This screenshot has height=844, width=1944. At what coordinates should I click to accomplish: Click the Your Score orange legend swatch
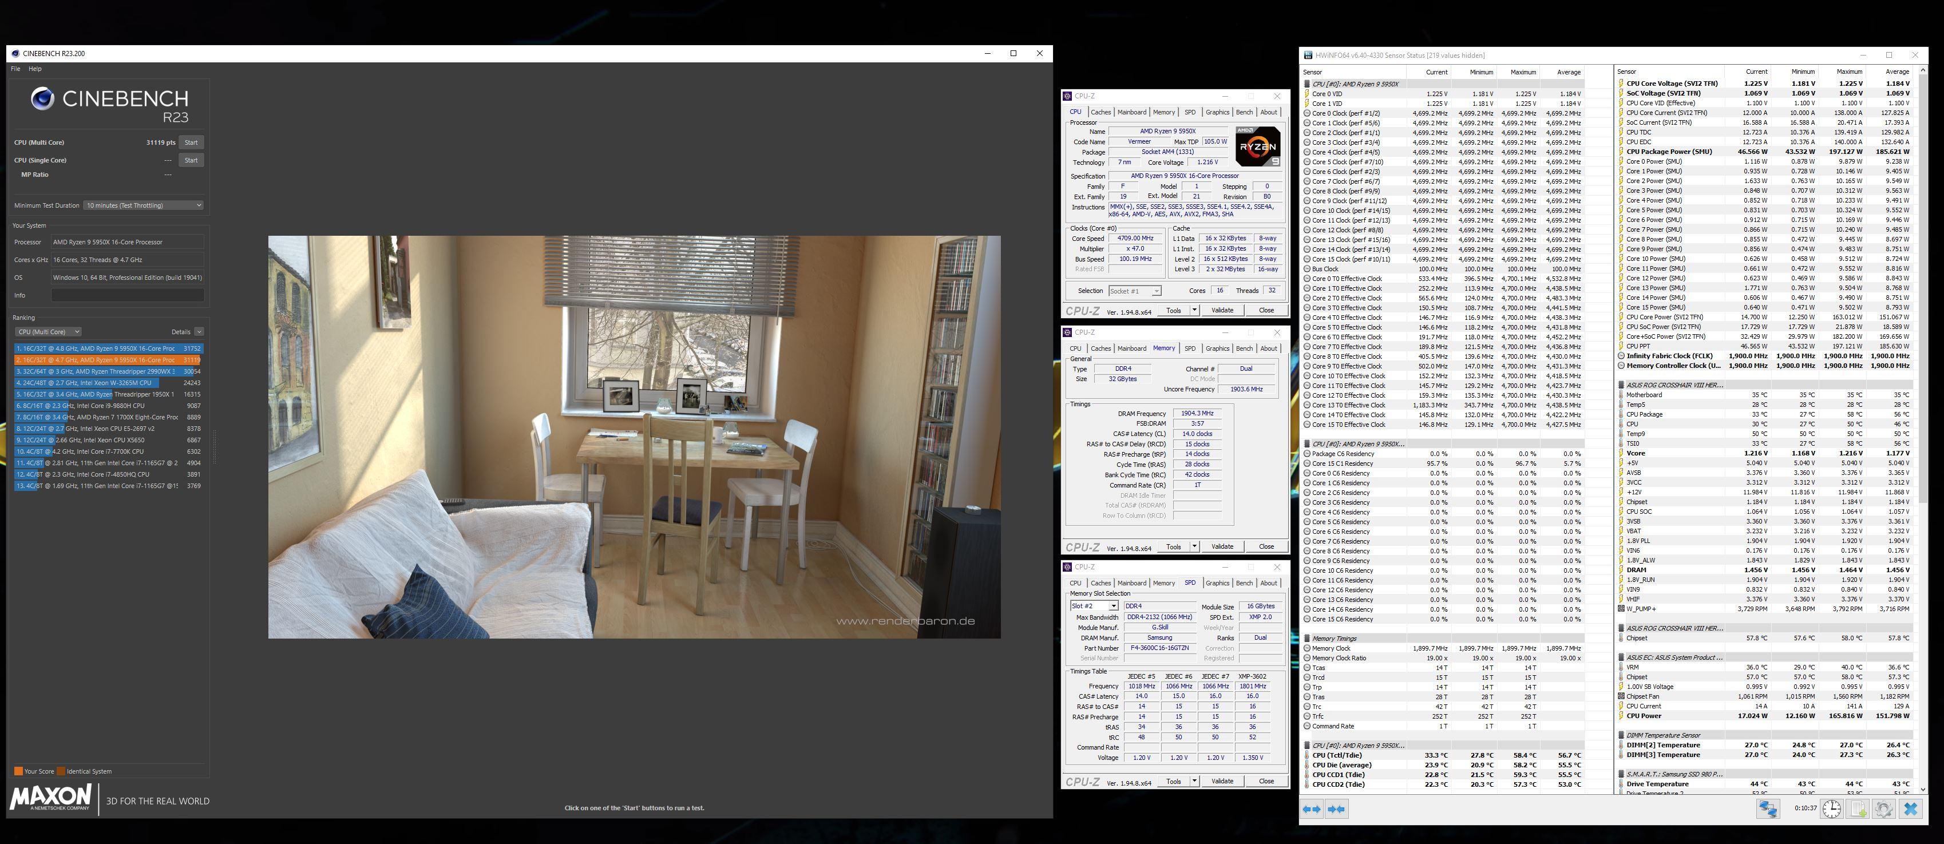pos(18,771)
